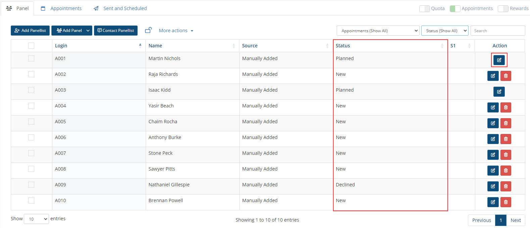This screenshot has width=530, height=228.
Task: Click the delete icon for Raja Richards
Action: pos(505,76)
